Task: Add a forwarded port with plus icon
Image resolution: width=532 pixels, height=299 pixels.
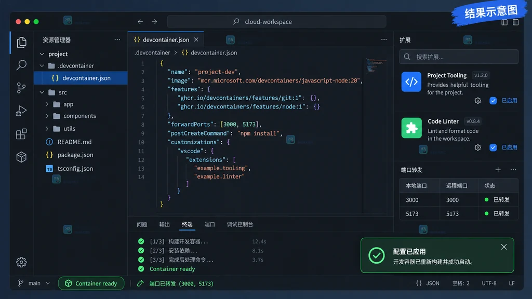Action: 498,170
